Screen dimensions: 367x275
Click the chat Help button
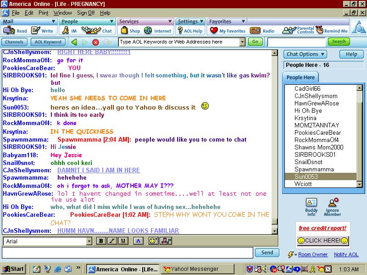351,54
